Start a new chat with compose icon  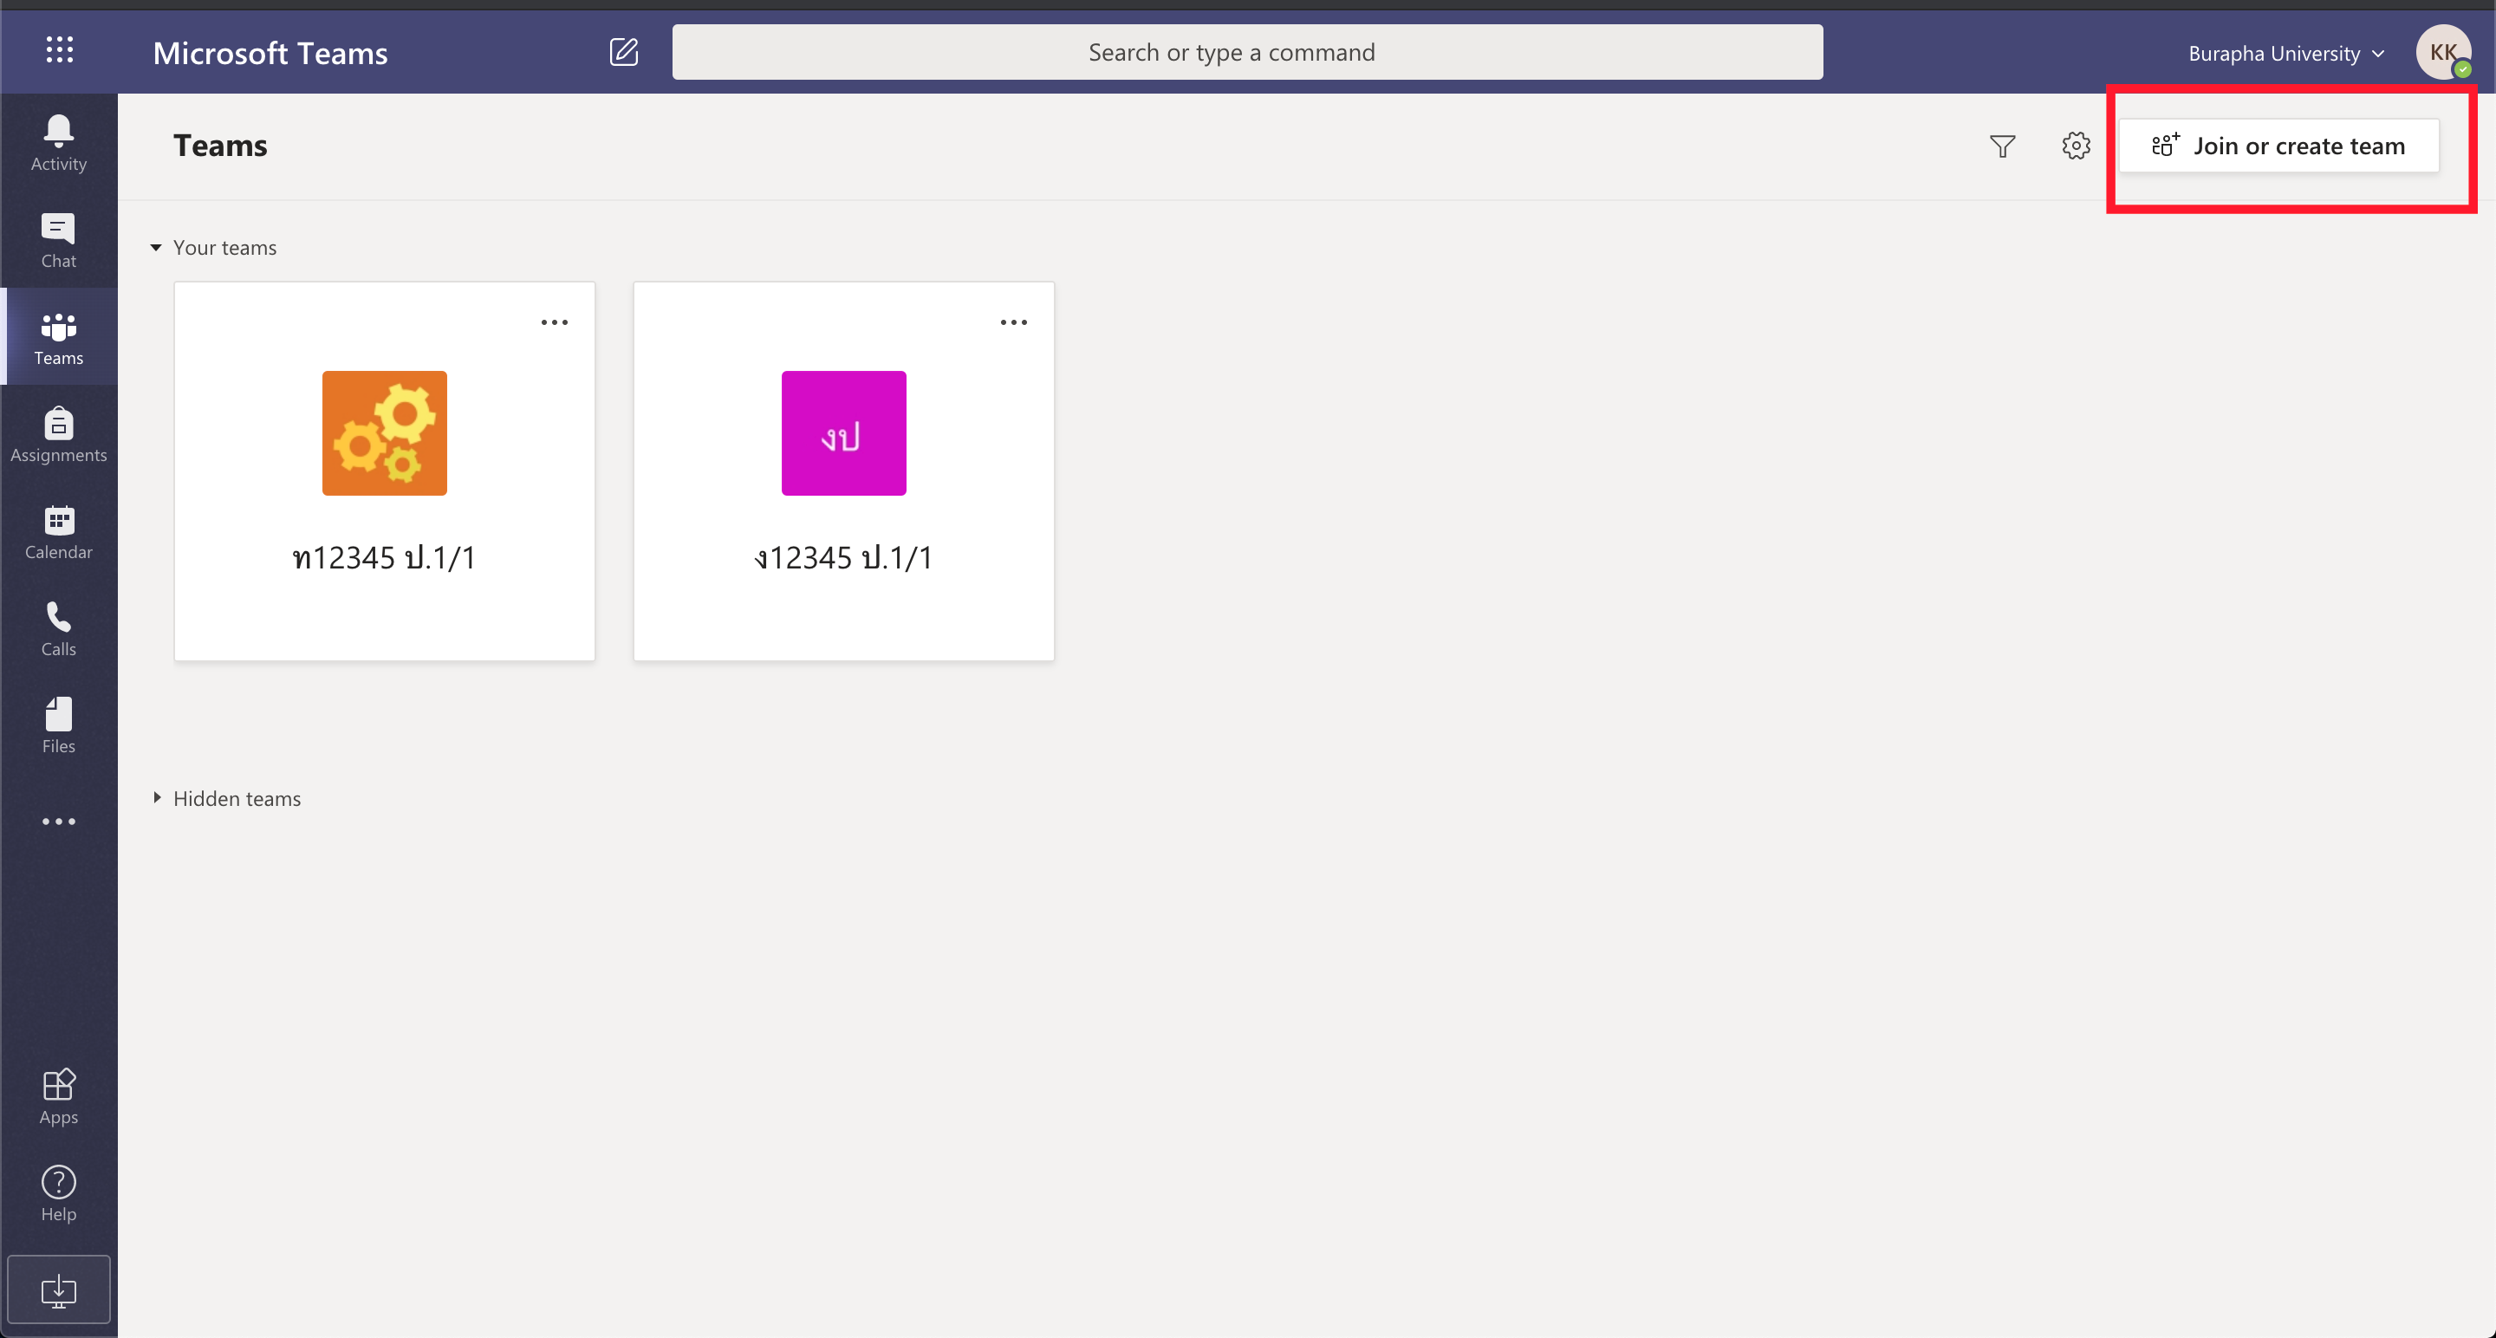(624, 51)
